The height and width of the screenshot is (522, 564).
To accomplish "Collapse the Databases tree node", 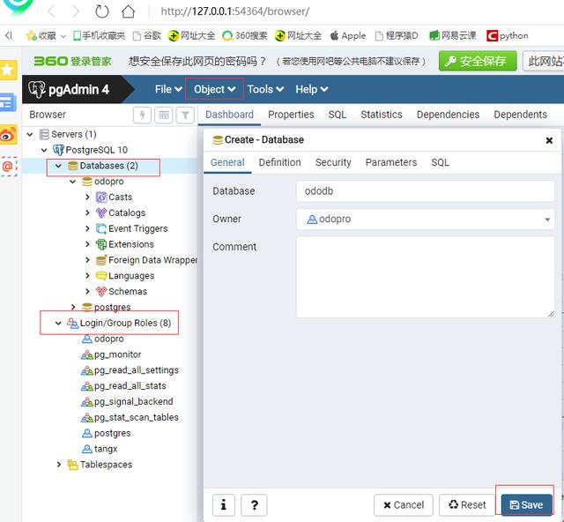I will pos(59,166).
